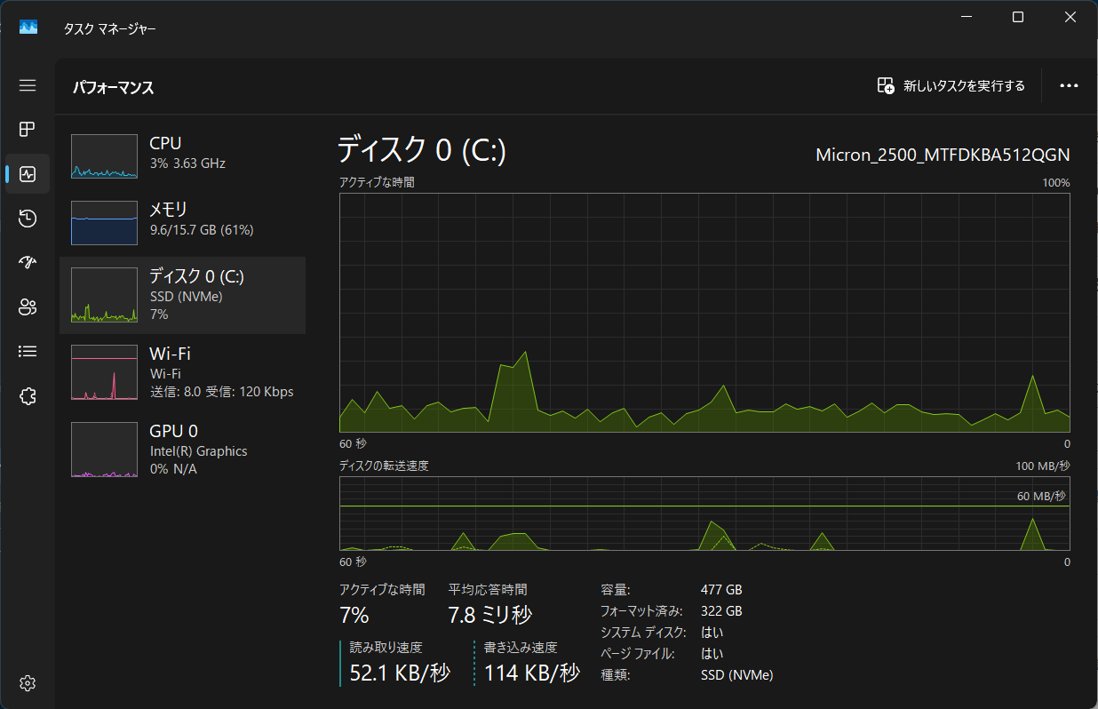Screen dimensions: 1098x709
Task: Select the GPU 0 performance item
Action: point(182,450)
